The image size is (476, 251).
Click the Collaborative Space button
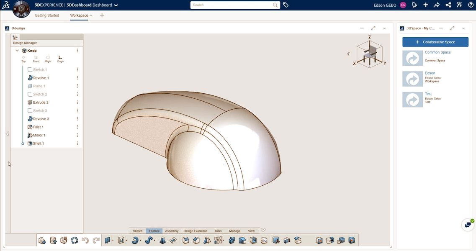[x=435, y=42]
